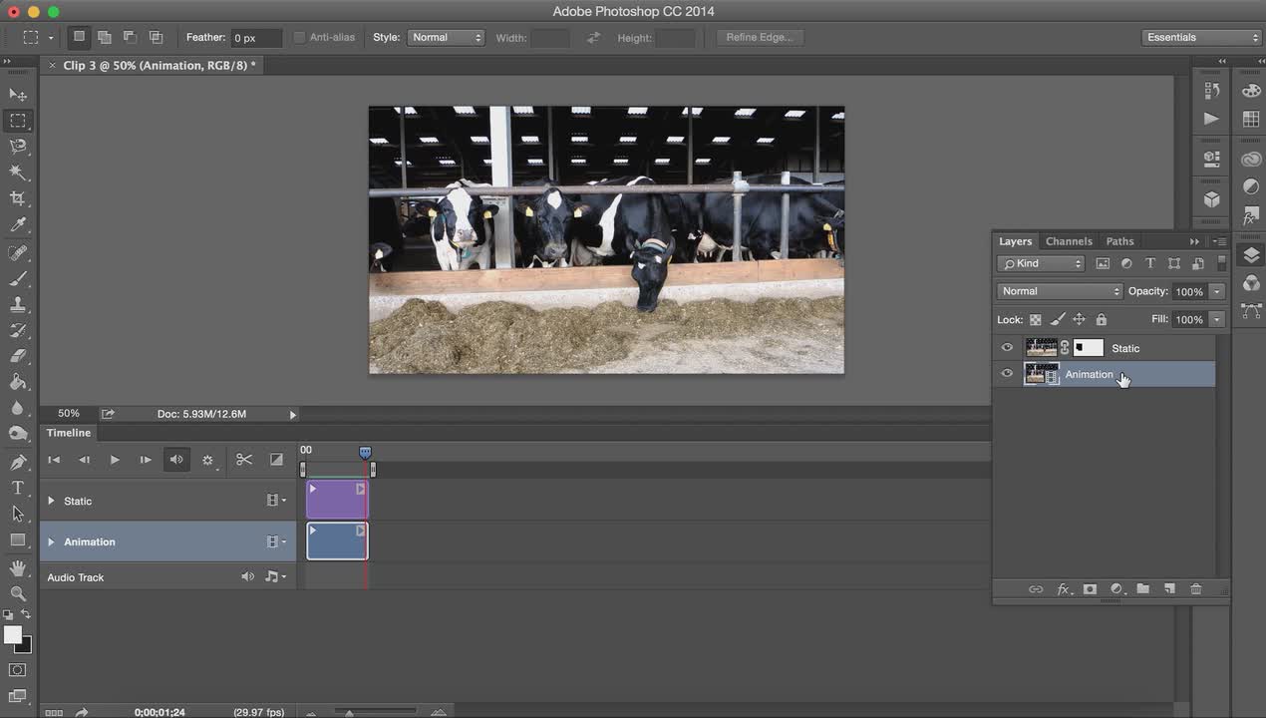Open the Normal blend mode dropdown
This screenshot has width=1266, height=718.
point(1059,291)
